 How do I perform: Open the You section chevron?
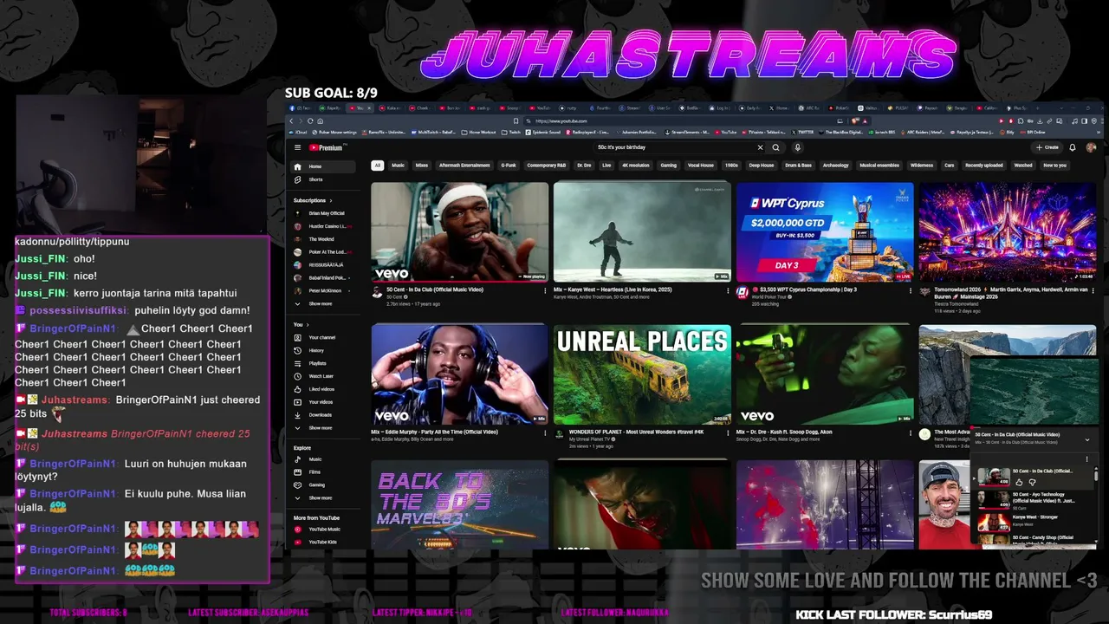[306, 324]
